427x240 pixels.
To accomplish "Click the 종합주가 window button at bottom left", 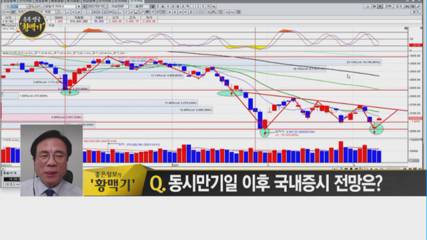I will tap(11, 173).
